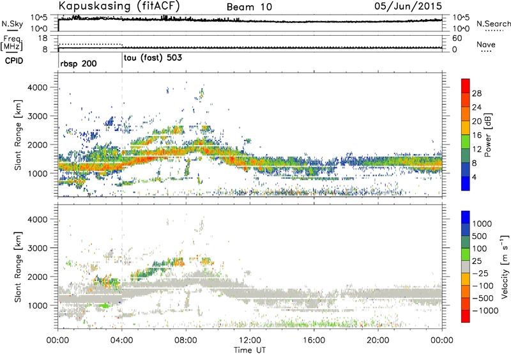511x354 pixels.
Task: Select the "Beam 10" header label
Action: (249, 7)
